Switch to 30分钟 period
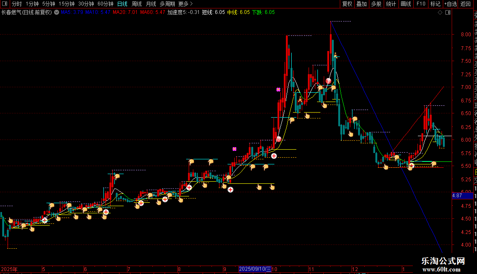Screen dimensions: 477x274 (x=86, y=4)
